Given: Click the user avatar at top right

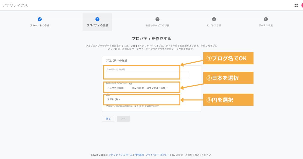Looking at the screenshot, I should point(302,5).
